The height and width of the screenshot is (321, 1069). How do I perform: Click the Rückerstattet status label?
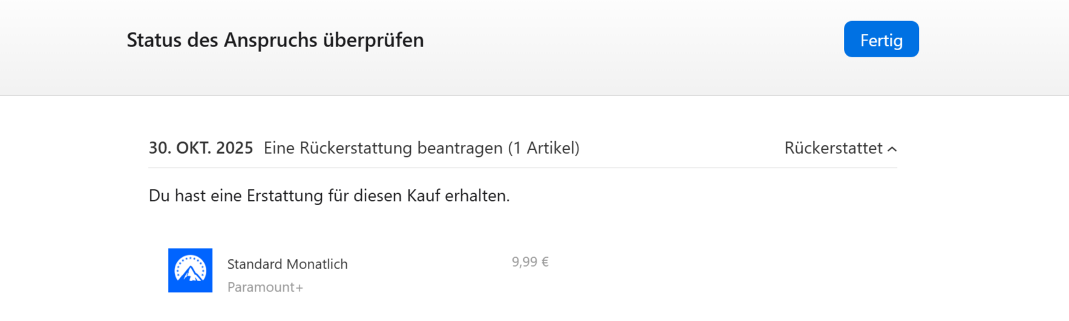point(833,148)
